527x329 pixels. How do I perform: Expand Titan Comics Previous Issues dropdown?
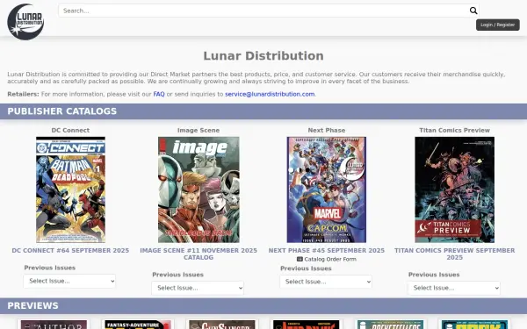tap(454, 288)
